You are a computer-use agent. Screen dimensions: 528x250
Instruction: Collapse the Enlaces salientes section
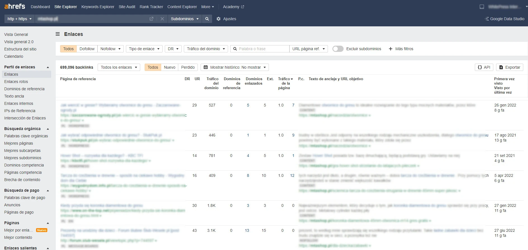pos(48,248)
